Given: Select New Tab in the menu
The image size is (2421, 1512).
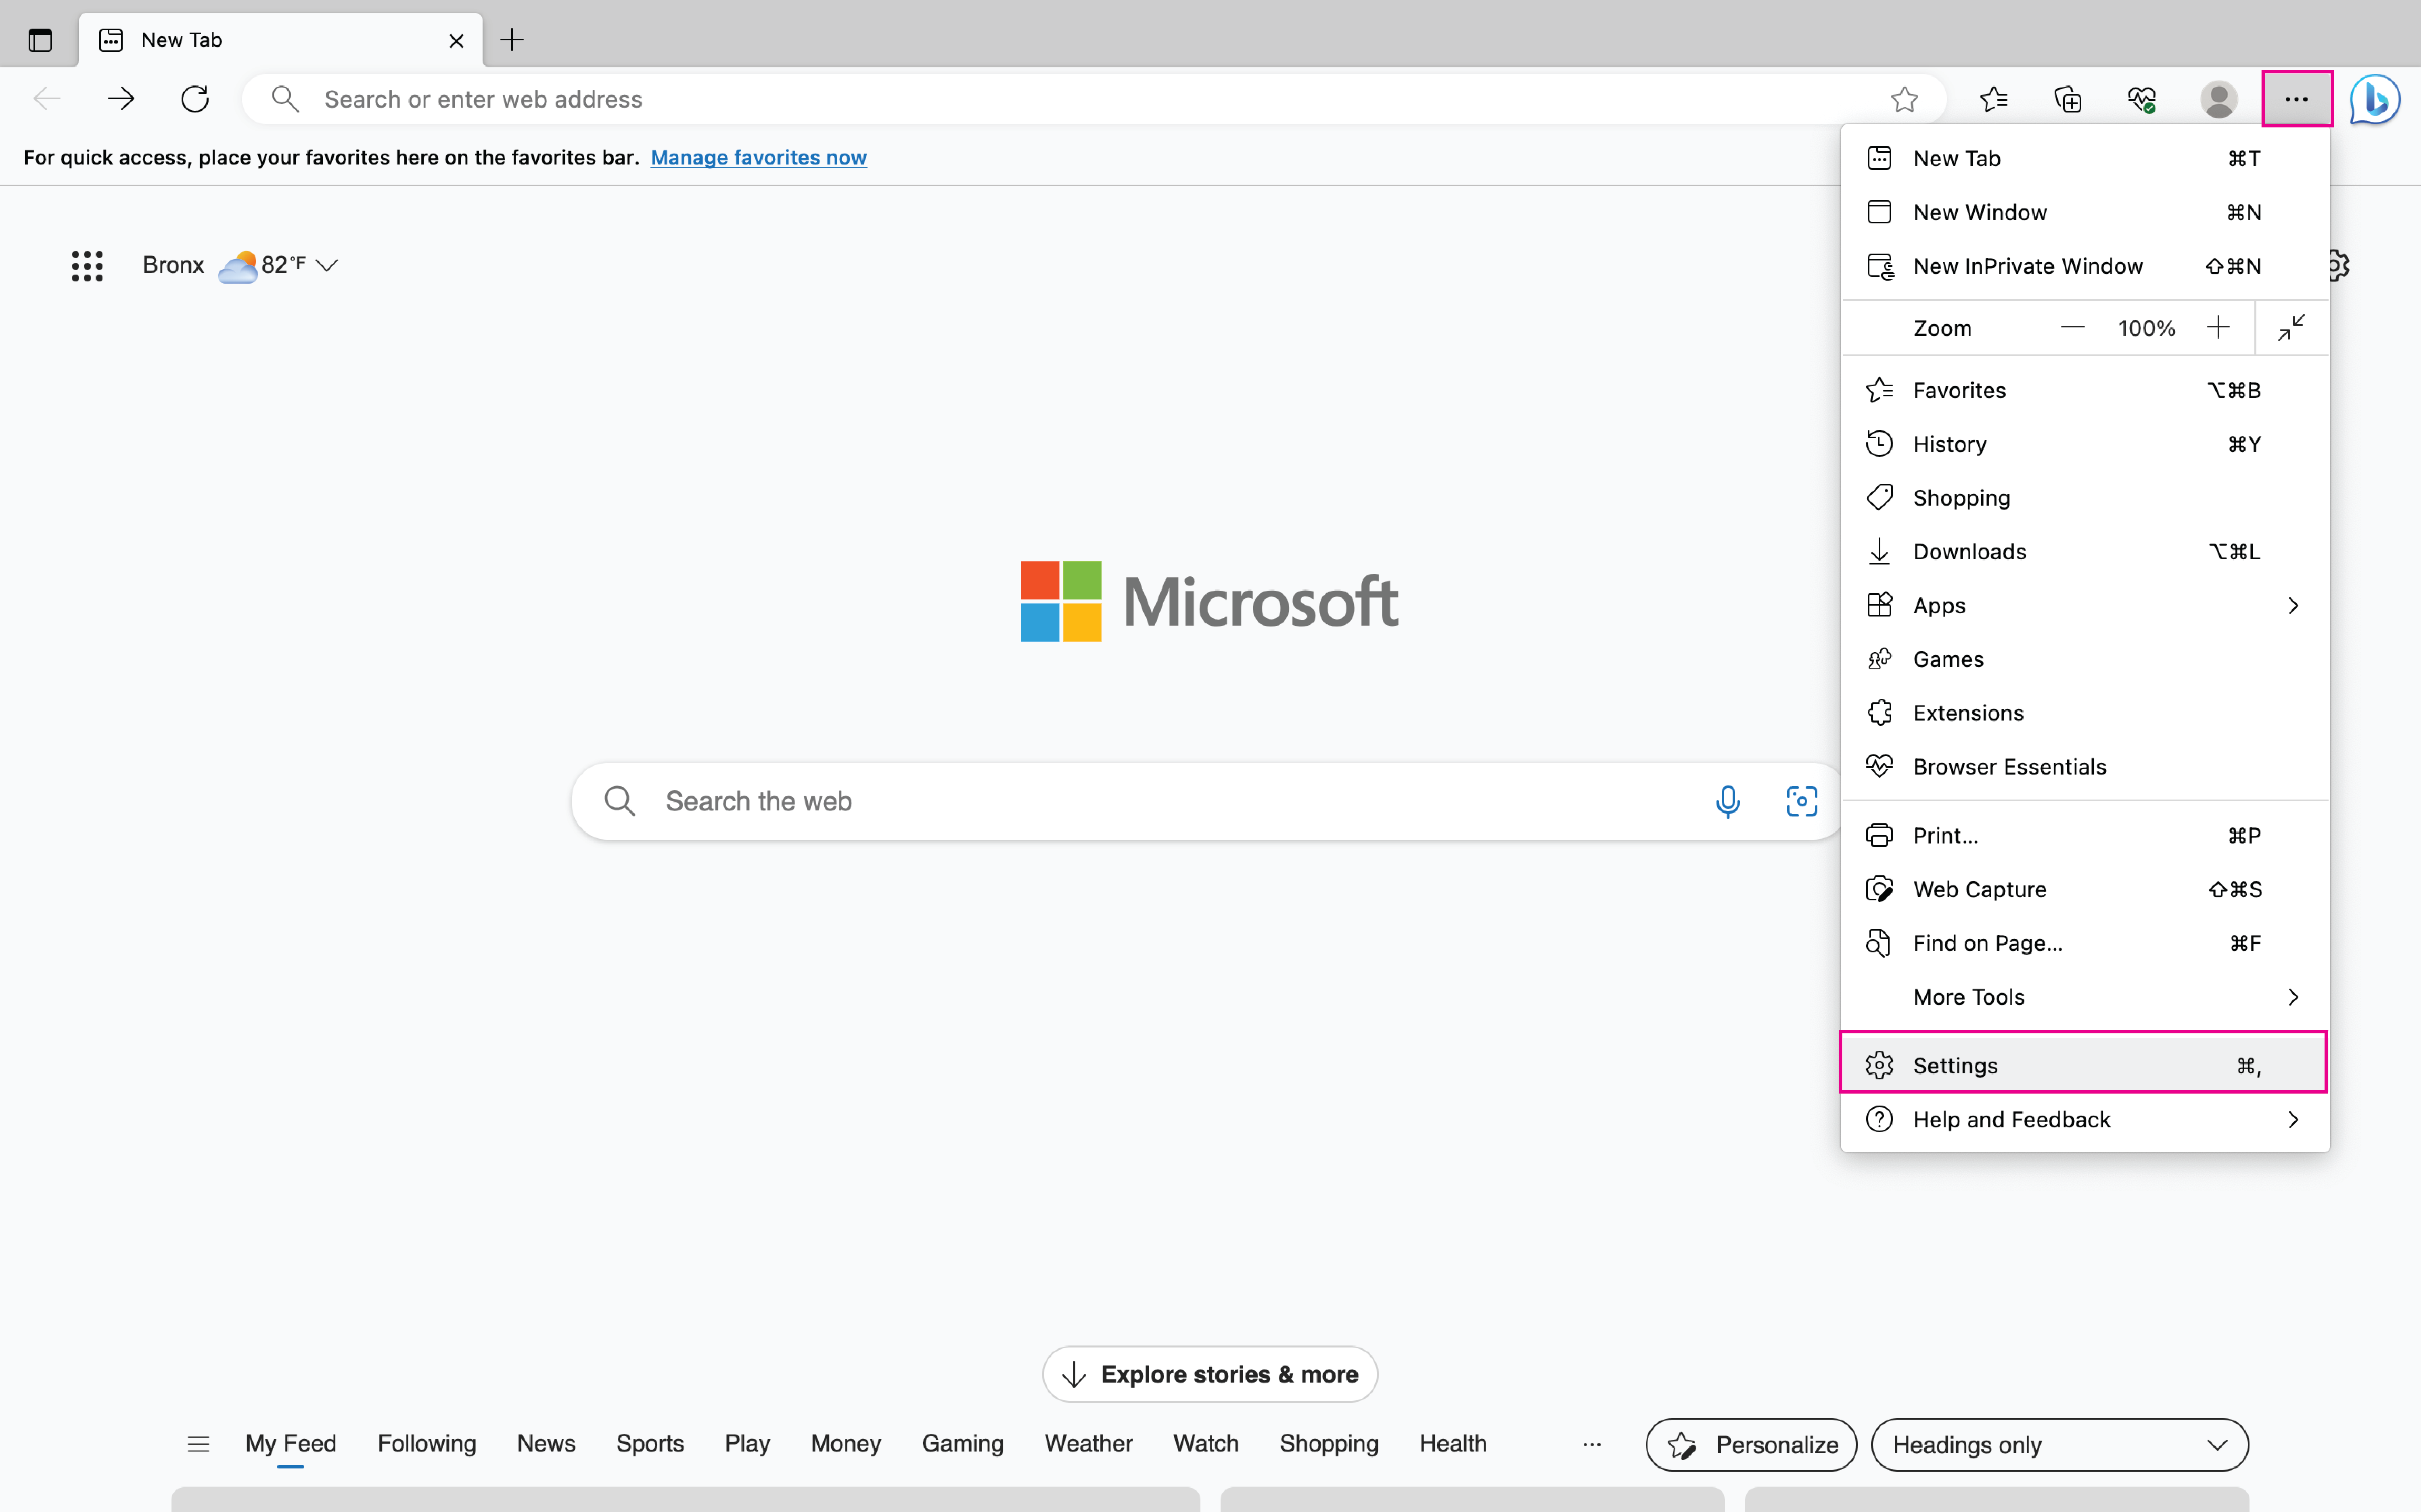Looking at the screenshot, I should (x=2085, y=158).
